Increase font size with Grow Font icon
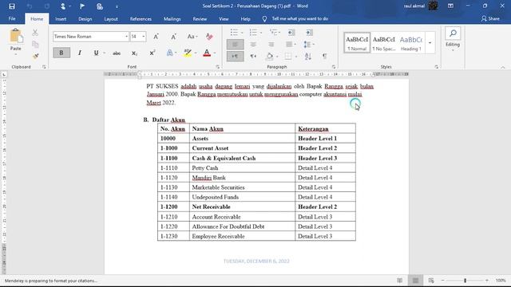 click(156, 37)
